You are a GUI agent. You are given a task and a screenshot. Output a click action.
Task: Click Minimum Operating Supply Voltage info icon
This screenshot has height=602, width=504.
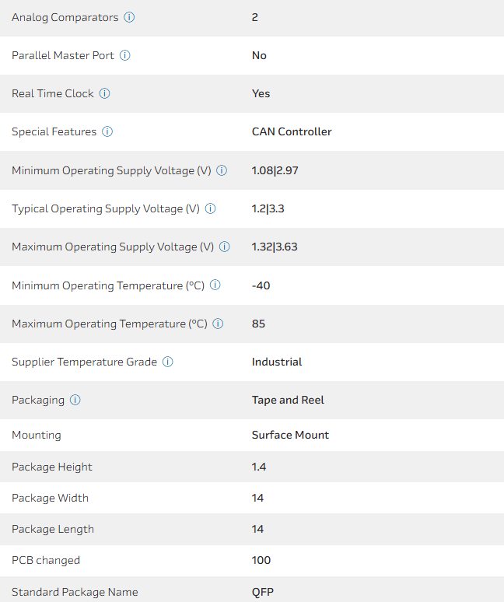222,170
